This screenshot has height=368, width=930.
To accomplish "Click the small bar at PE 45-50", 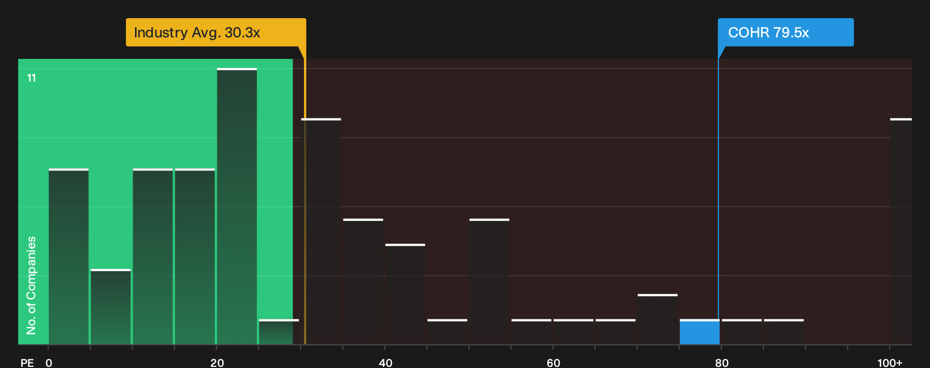I will point(447,332).
